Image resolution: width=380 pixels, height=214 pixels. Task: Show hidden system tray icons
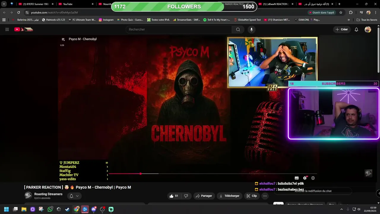[x=341, y=209]
